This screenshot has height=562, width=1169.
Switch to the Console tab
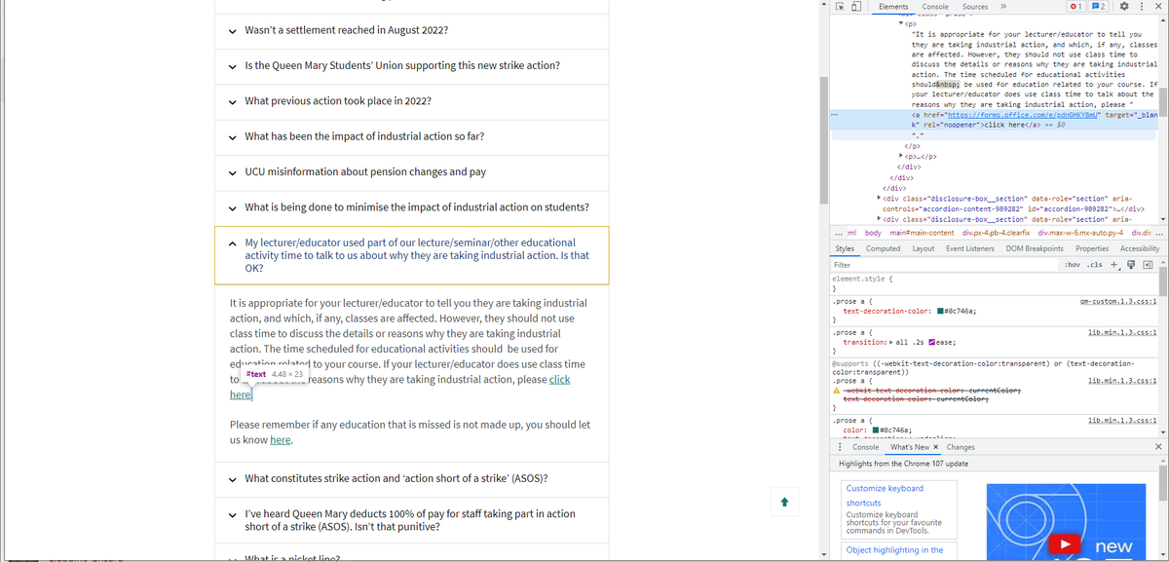(934, 6)
